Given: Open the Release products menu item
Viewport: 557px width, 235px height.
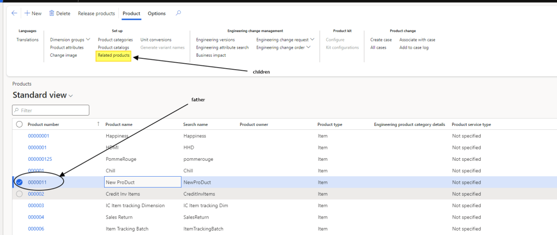Looking at the screenshot, I should [96, 14].
